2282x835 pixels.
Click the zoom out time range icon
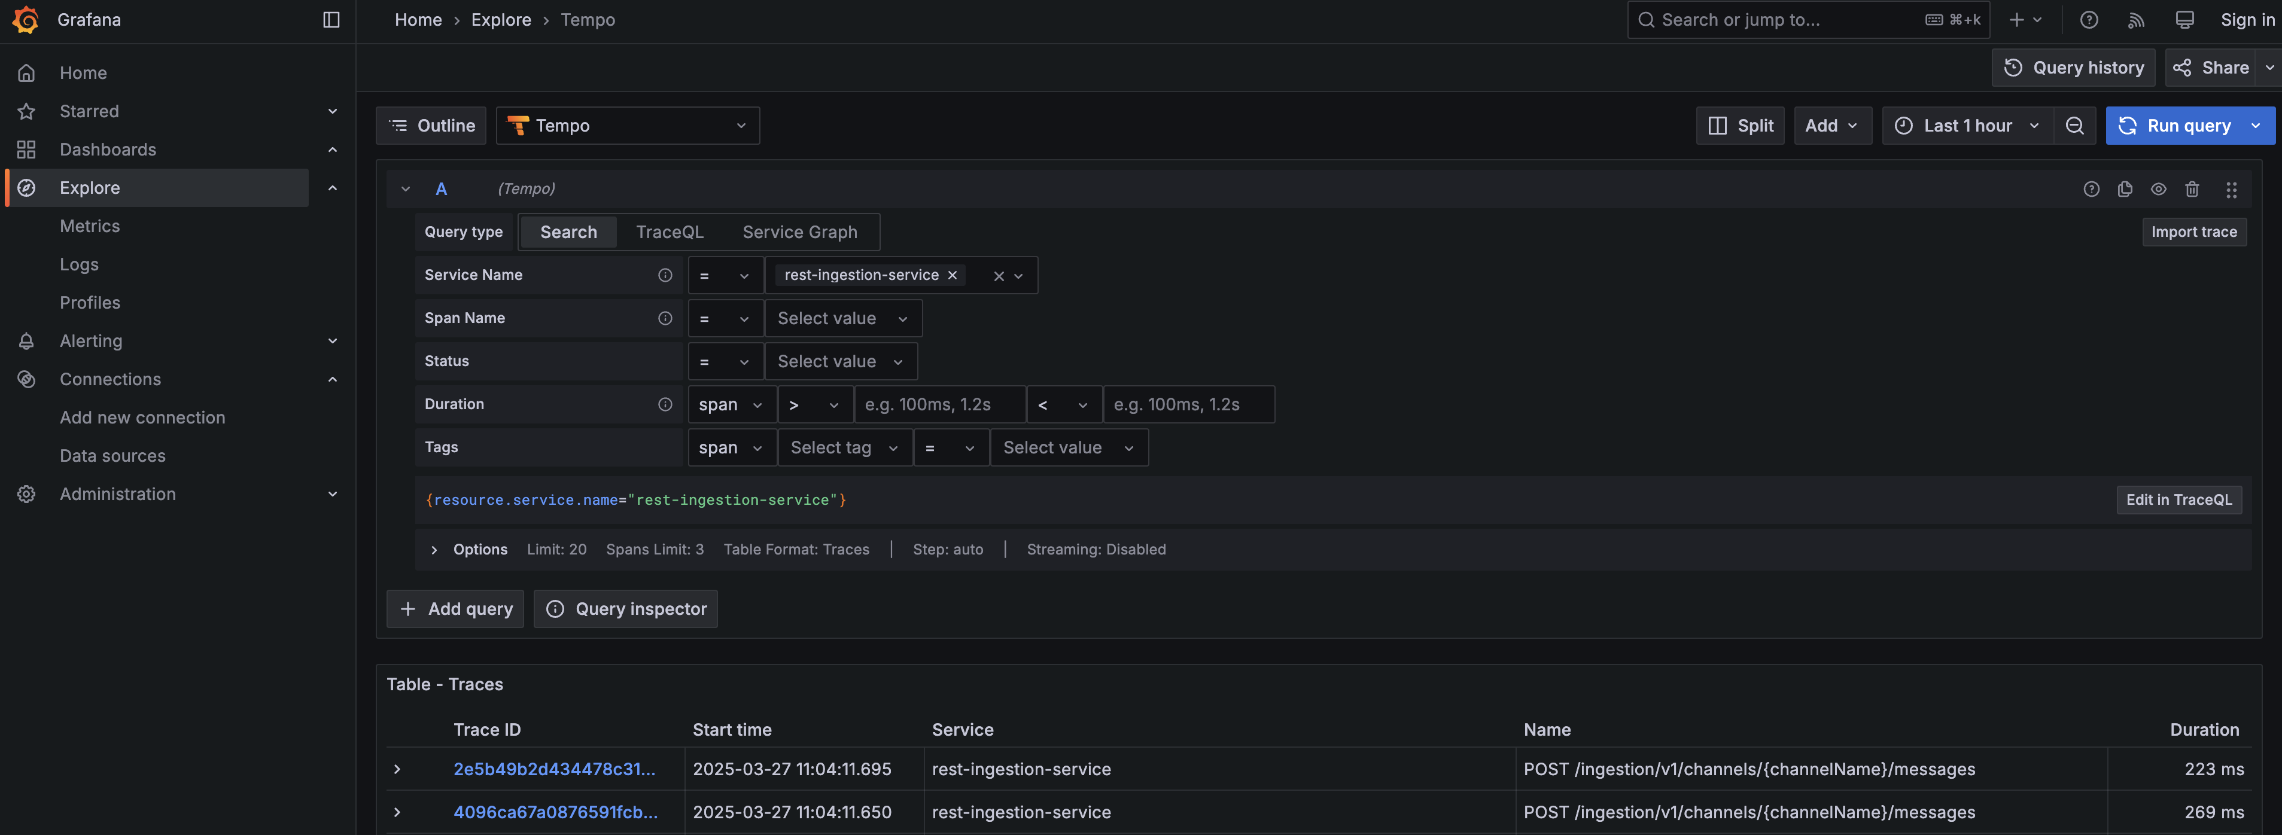coord(2075,126)
